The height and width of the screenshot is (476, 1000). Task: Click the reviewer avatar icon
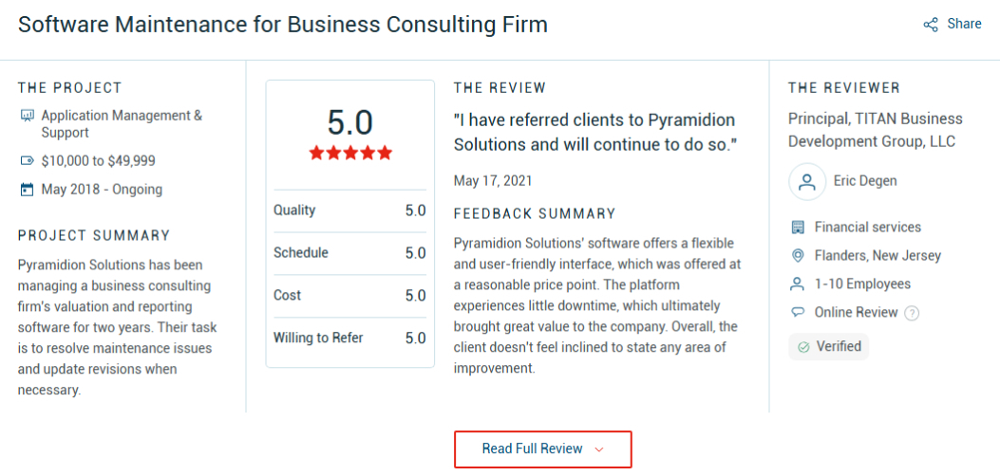[807, 181]
